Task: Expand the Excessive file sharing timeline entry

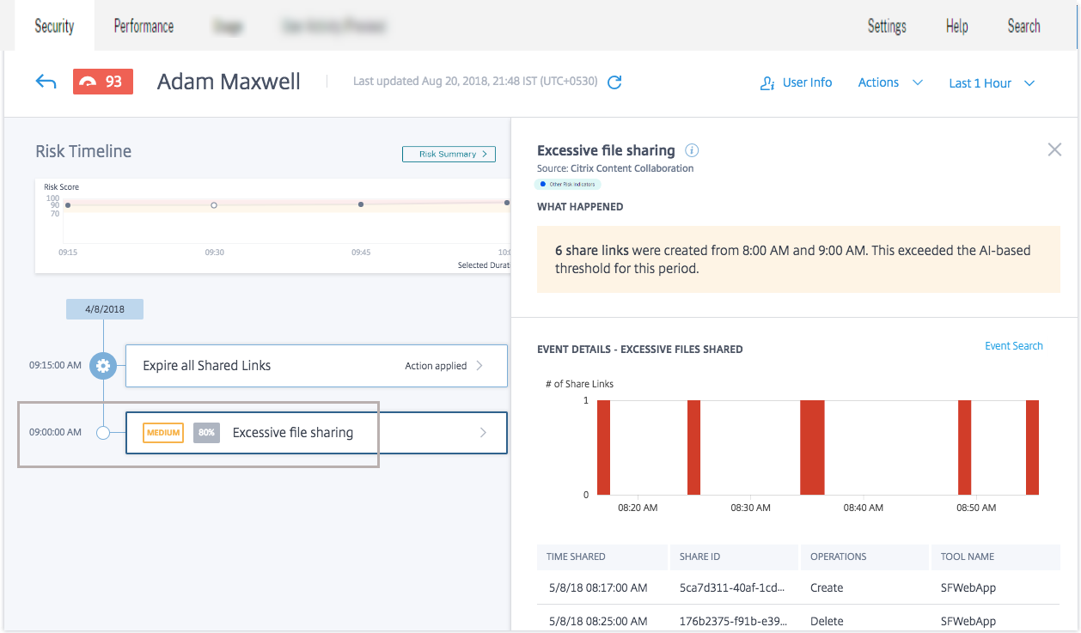Action: (483, 433)
